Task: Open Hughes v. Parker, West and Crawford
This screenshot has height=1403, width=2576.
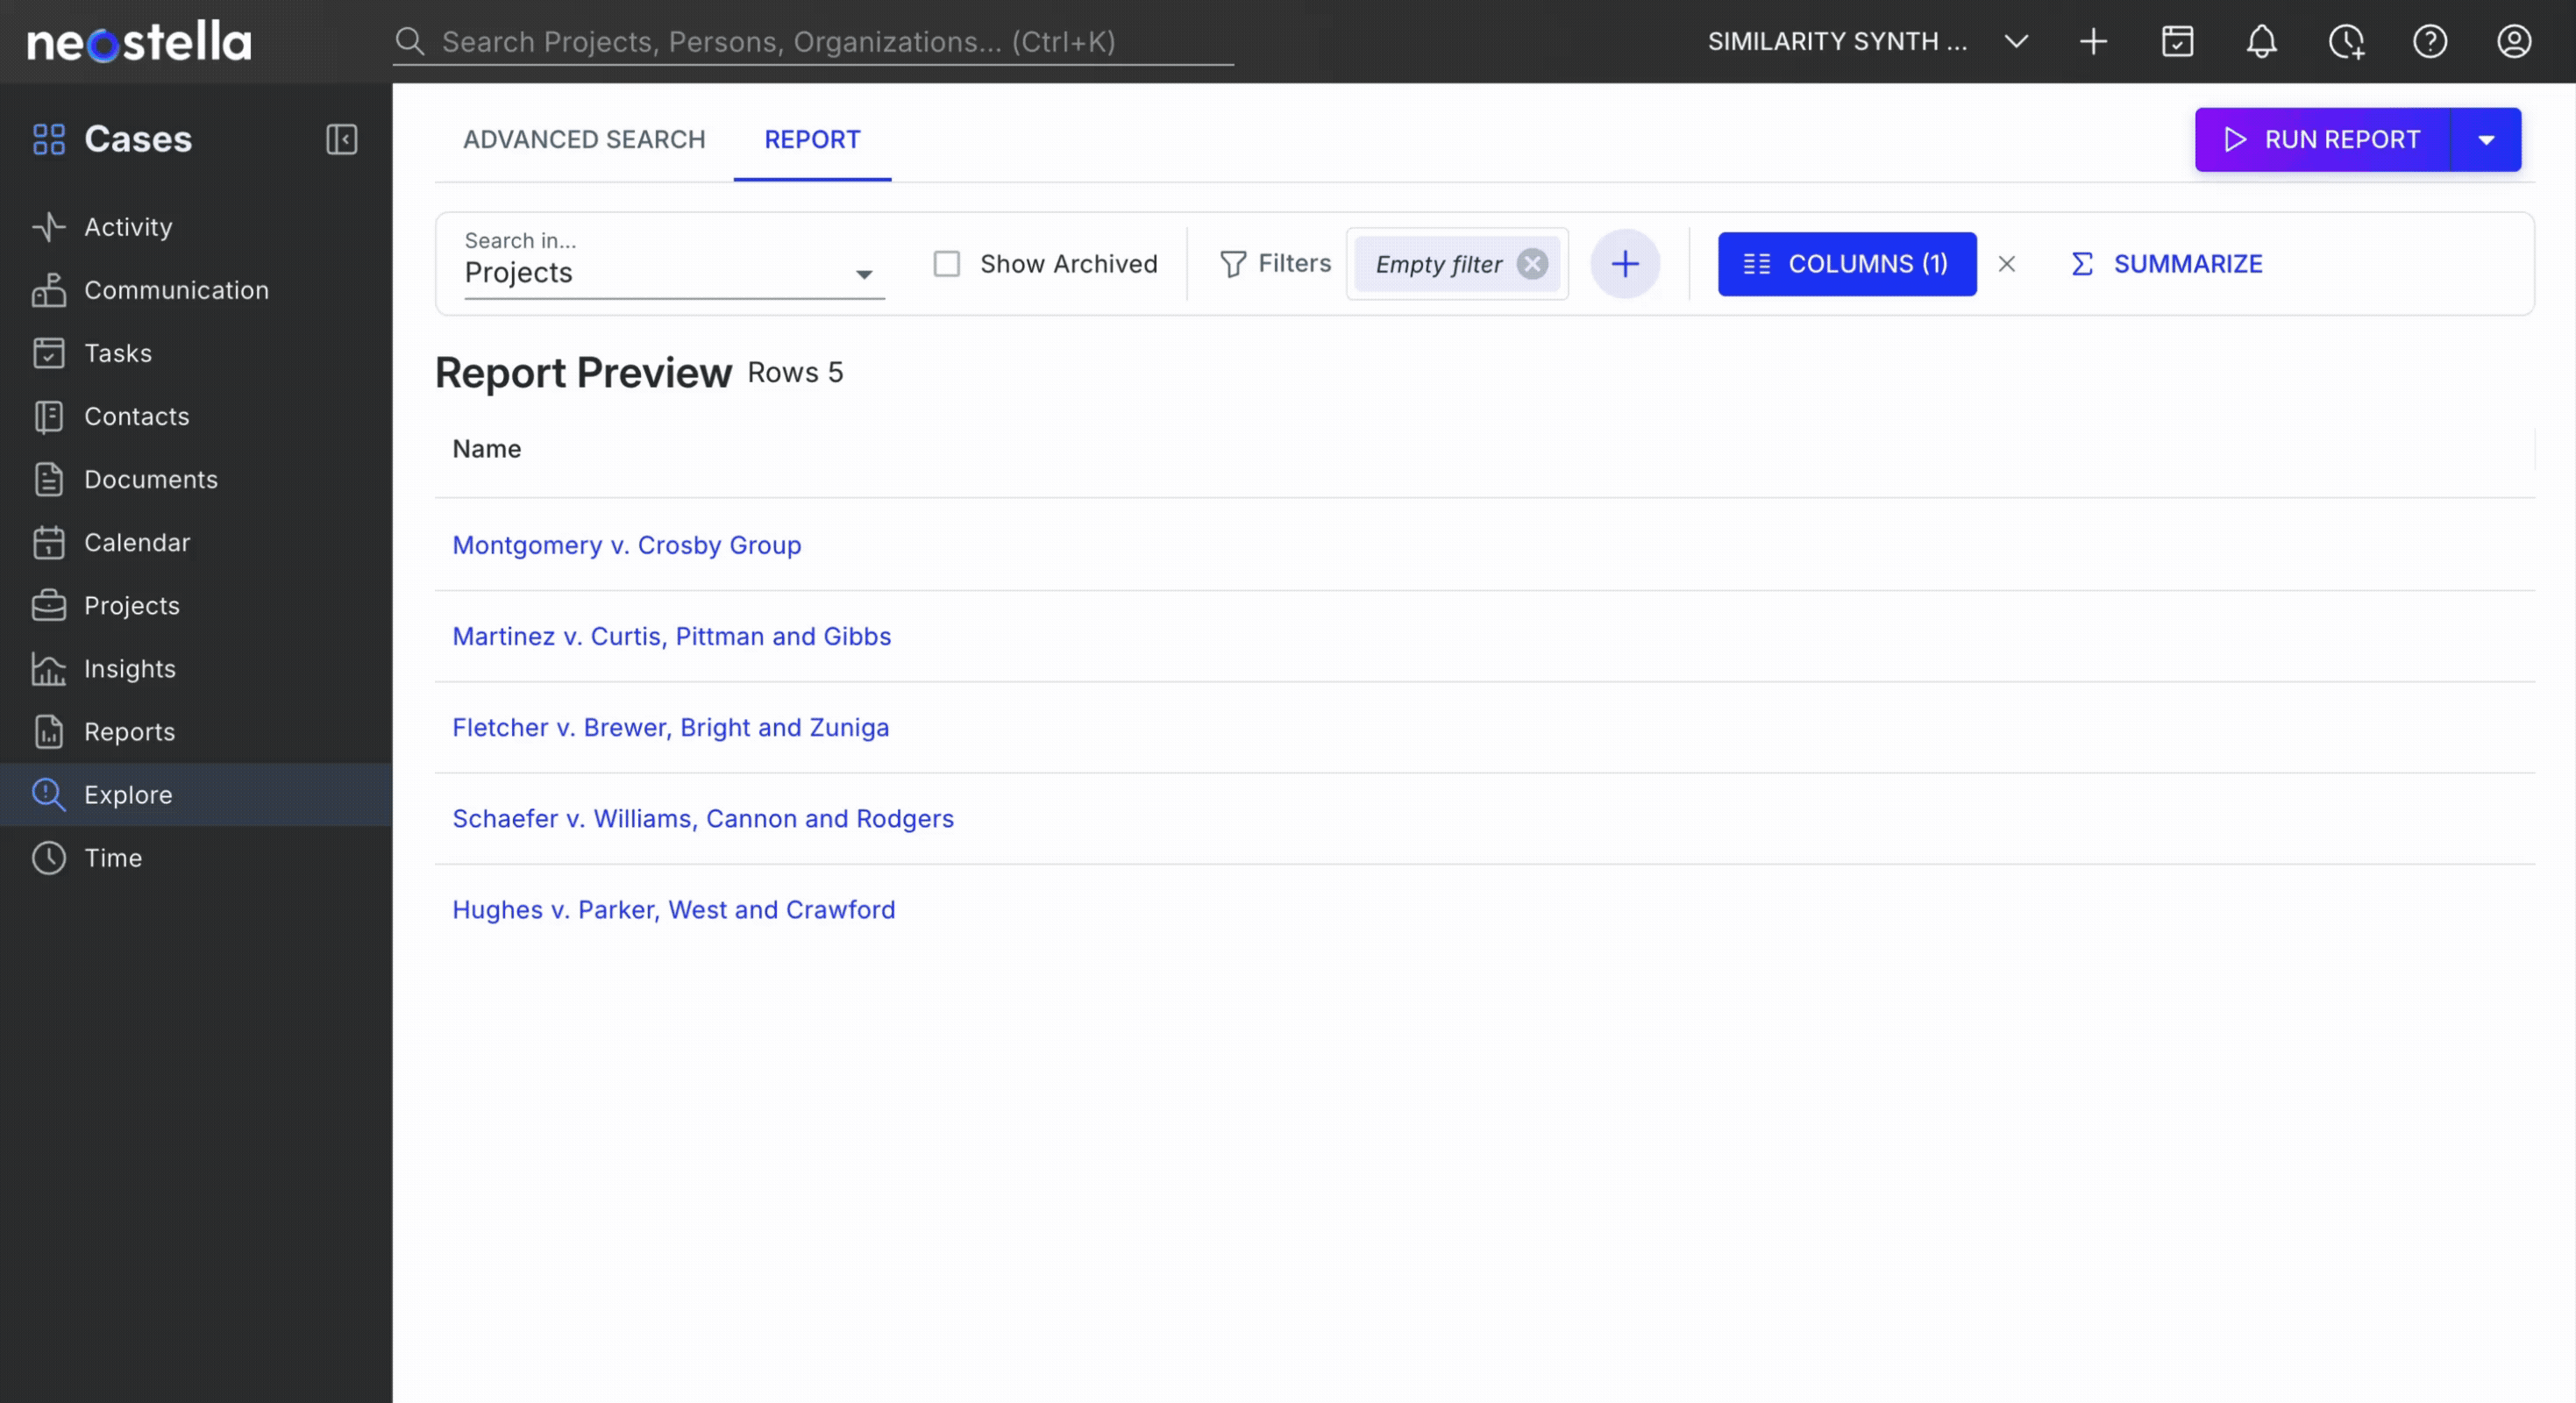Action: pos(673,909)
